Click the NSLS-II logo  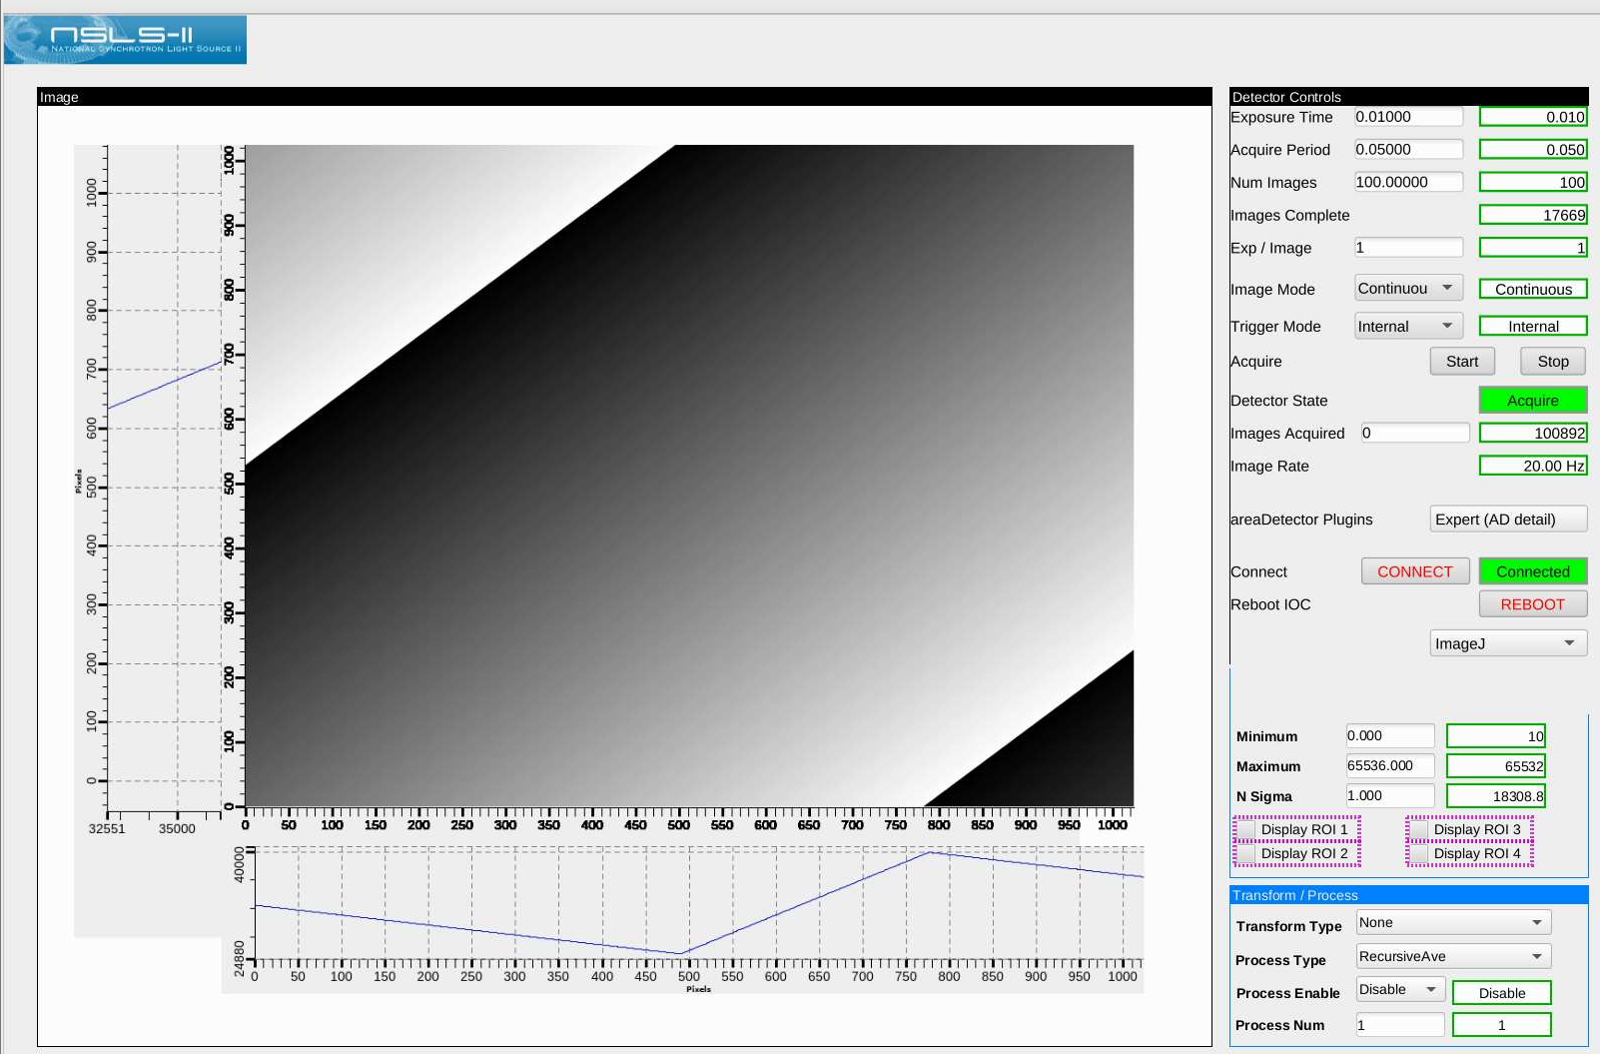[124, 40]
